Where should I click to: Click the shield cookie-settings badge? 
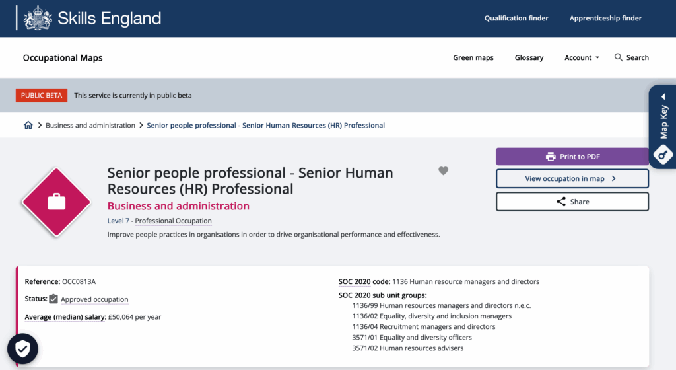coord(22,350)
